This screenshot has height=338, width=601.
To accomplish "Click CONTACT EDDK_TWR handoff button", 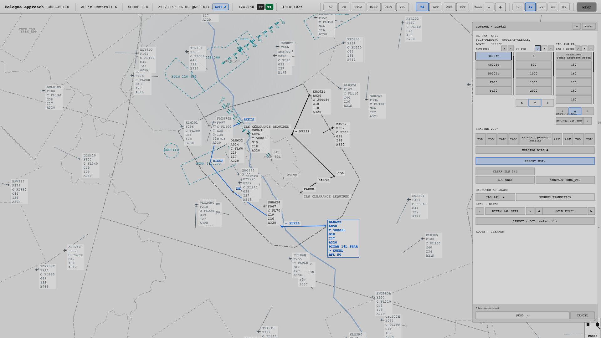I will [565, 180].
